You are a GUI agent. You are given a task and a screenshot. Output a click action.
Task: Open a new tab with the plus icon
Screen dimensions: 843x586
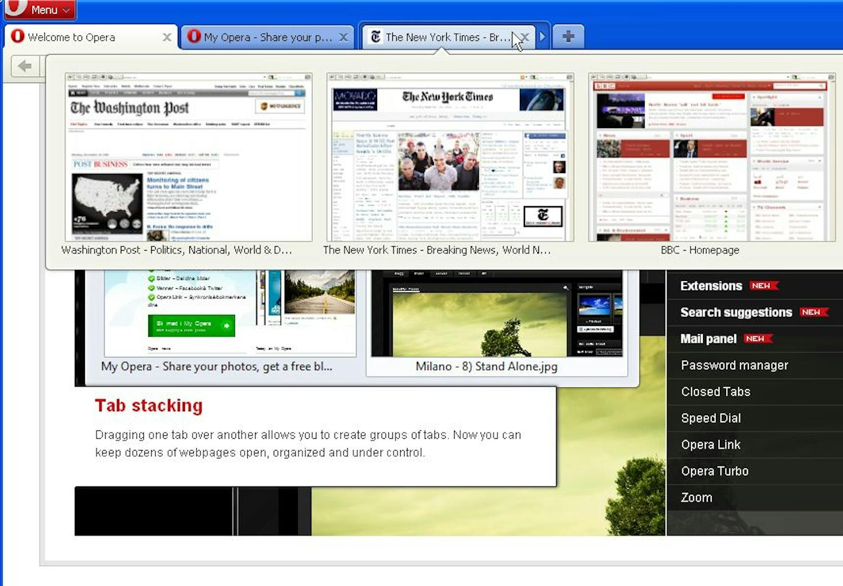[568, 36]
